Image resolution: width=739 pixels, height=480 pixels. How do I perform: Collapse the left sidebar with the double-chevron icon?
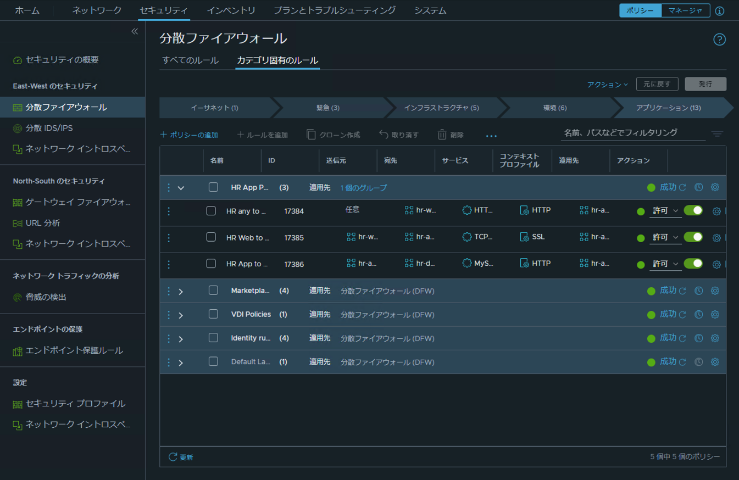[135, 32]
